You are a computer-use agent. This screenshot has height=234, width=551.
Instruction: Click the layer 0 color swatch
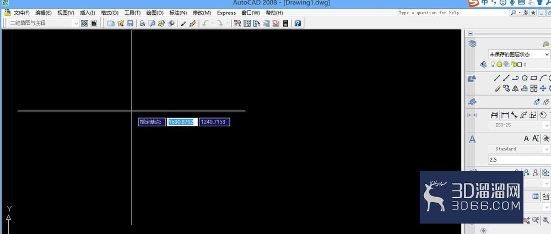pos(520,65)
